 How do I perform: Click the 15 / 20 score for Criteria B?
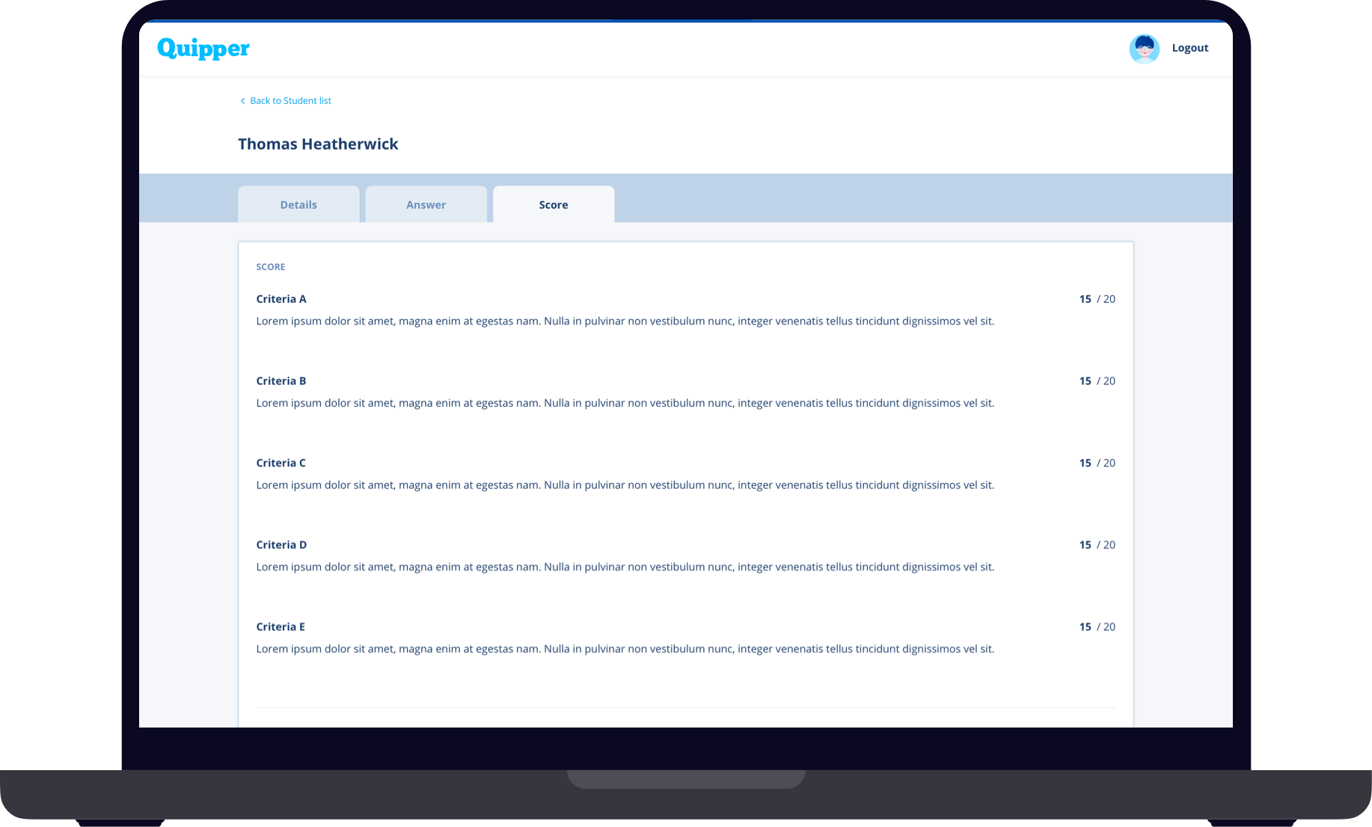[x=1097, y=381]
